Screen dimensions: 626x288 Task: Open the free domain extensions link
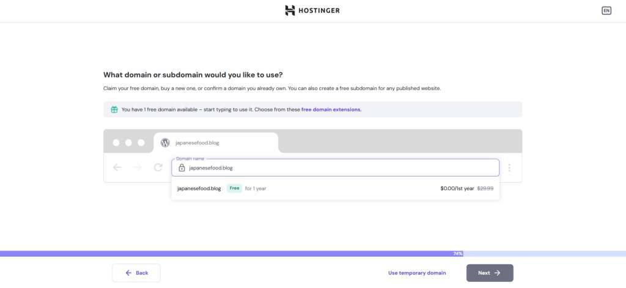pos(331,109)
